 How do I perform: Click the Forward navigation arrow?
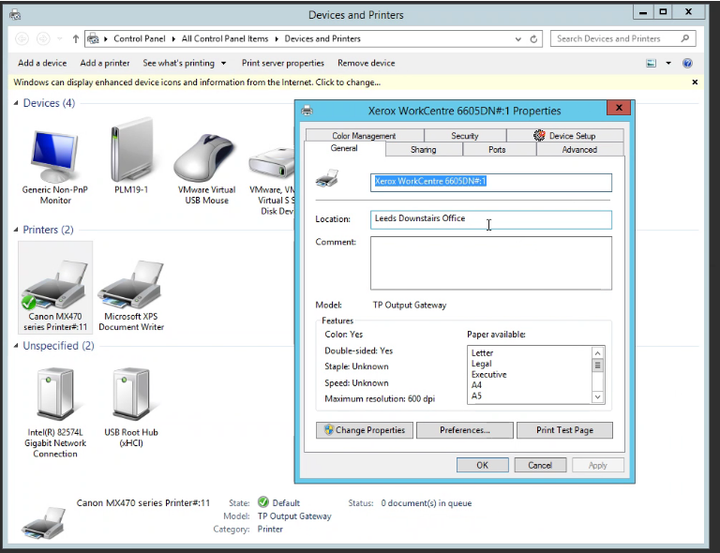point(43,39)
